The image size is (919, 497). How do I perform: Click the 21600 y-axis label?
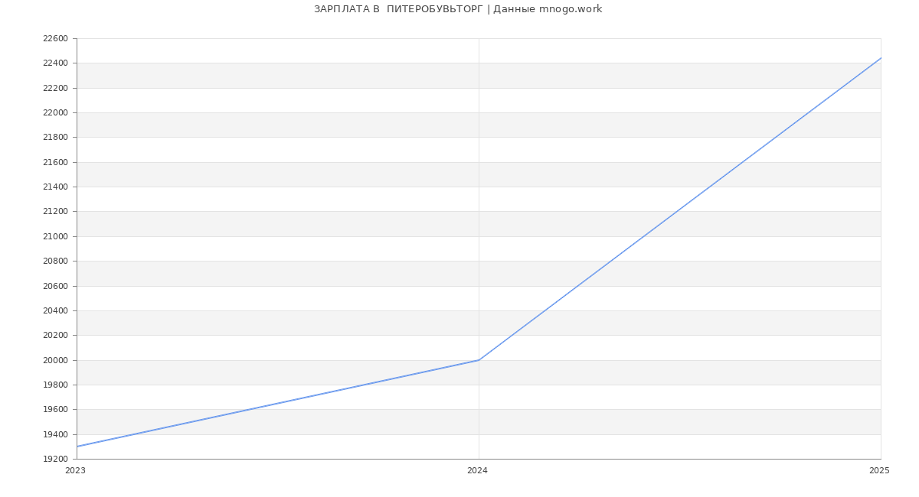[57, 162]
